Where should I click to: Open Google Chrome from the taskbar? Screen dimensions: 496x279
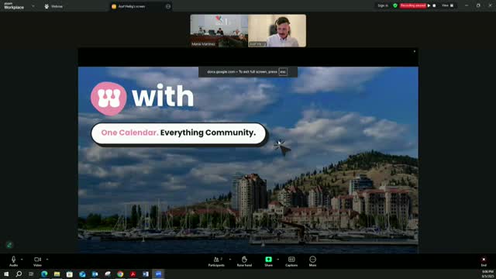point(120,274)
